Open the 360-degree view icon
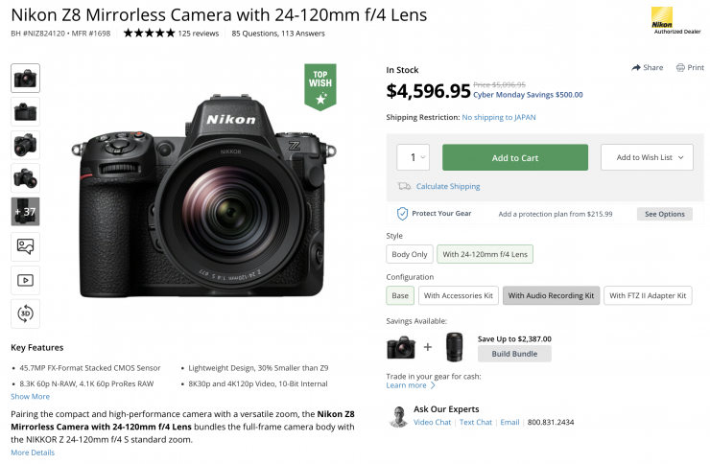 point(25,313)
